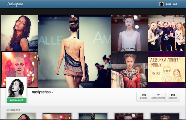This screenshot has width=186, height=120.
Task: Open the red embroidered dress model photo
Action: coord(129,70)
